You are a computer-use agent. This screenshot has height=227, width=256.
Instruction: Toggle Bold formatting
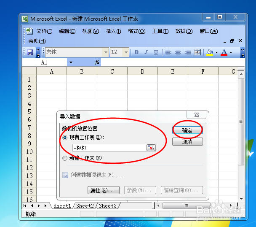click(x=136, y=52)
